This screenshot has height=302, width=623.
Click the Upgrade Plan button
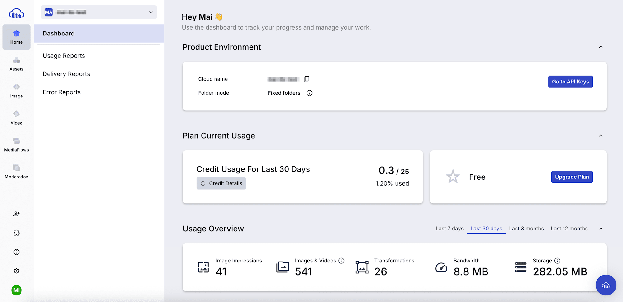[572, 177]
